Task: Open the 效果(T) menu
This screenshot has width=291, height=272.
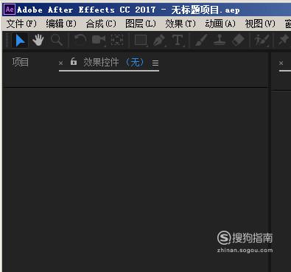Action: [180, 24]
